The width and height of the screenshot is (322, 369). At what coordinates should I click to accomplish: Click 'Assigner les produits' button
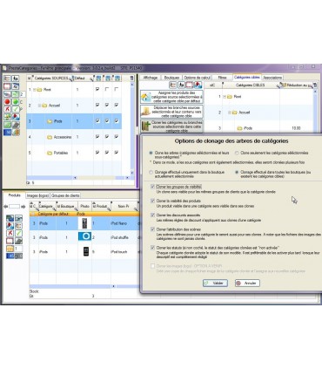[x=171, y=97]
